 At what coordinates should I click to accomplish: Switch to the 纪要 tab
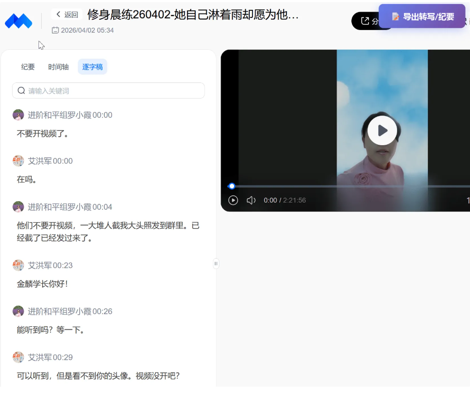28,67
